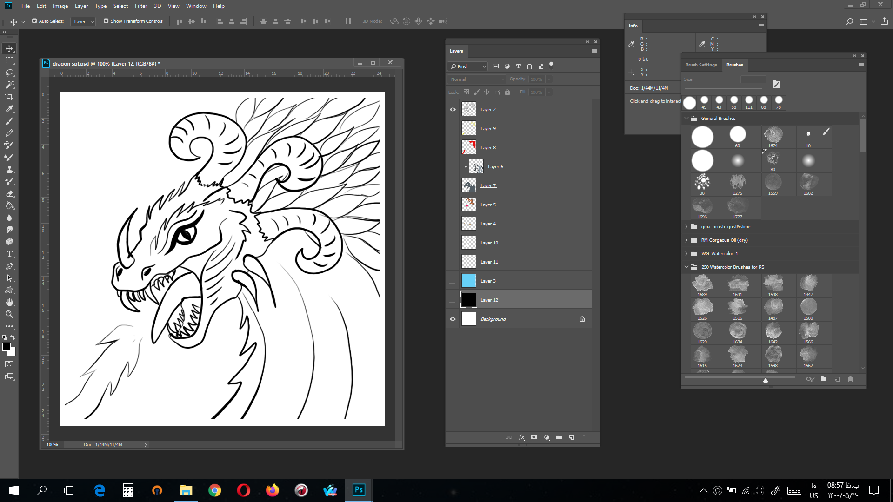Select the Brush tool
This screenshot has height=502, width=893.
pyautogui.click(x=9, y=121)
